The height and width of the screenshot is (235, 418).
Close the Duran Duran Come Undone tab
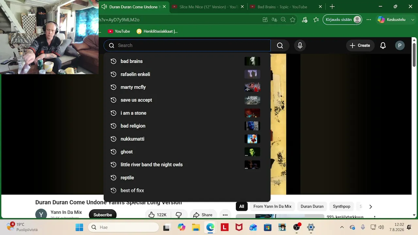164,7
